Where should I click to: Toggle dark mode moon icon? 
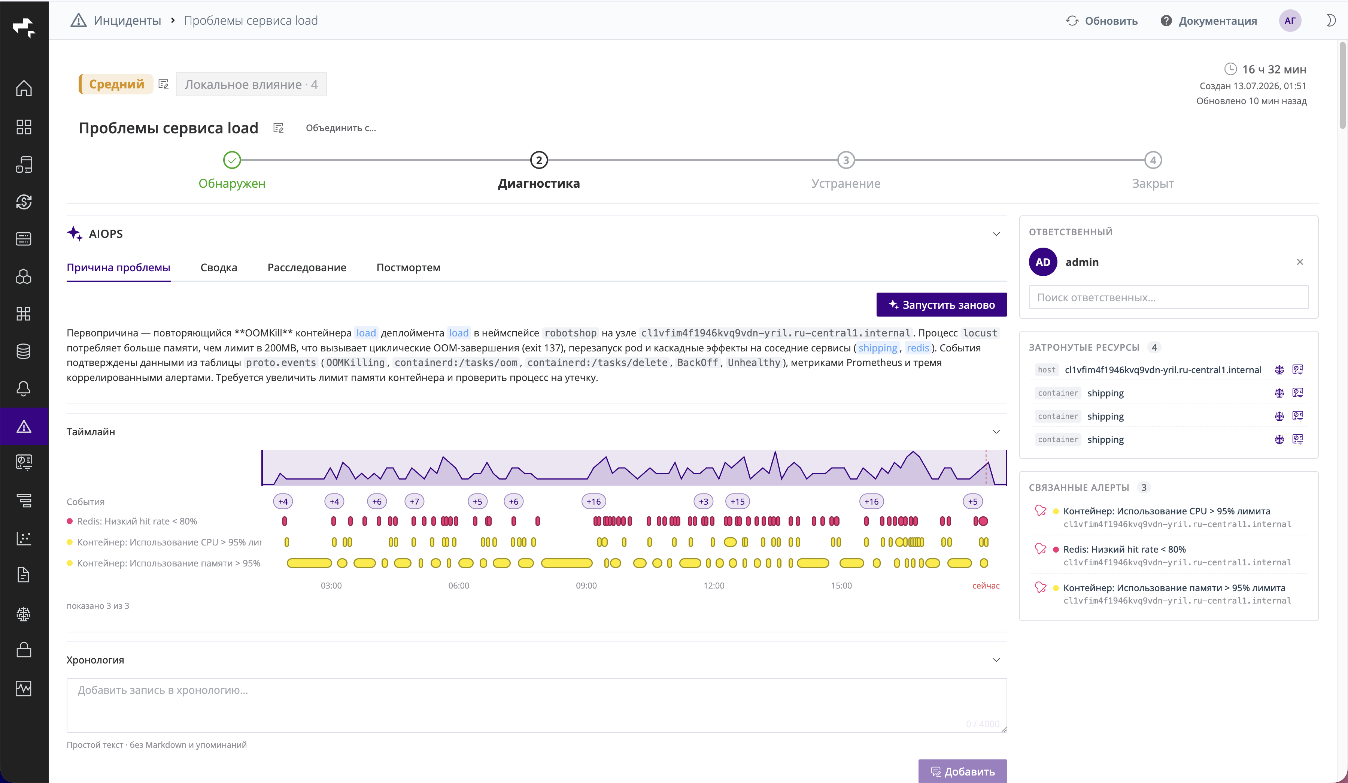click(1331, 20)
